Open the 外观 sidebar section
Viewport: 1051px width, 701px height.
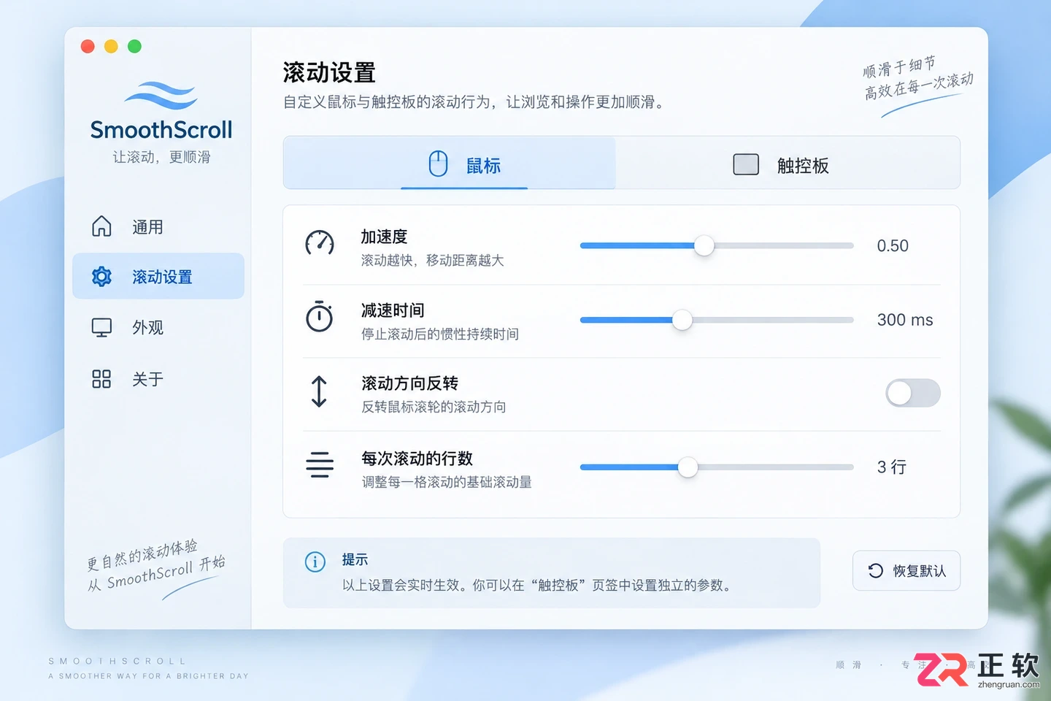pyautogui.click(x=158, y=327)
